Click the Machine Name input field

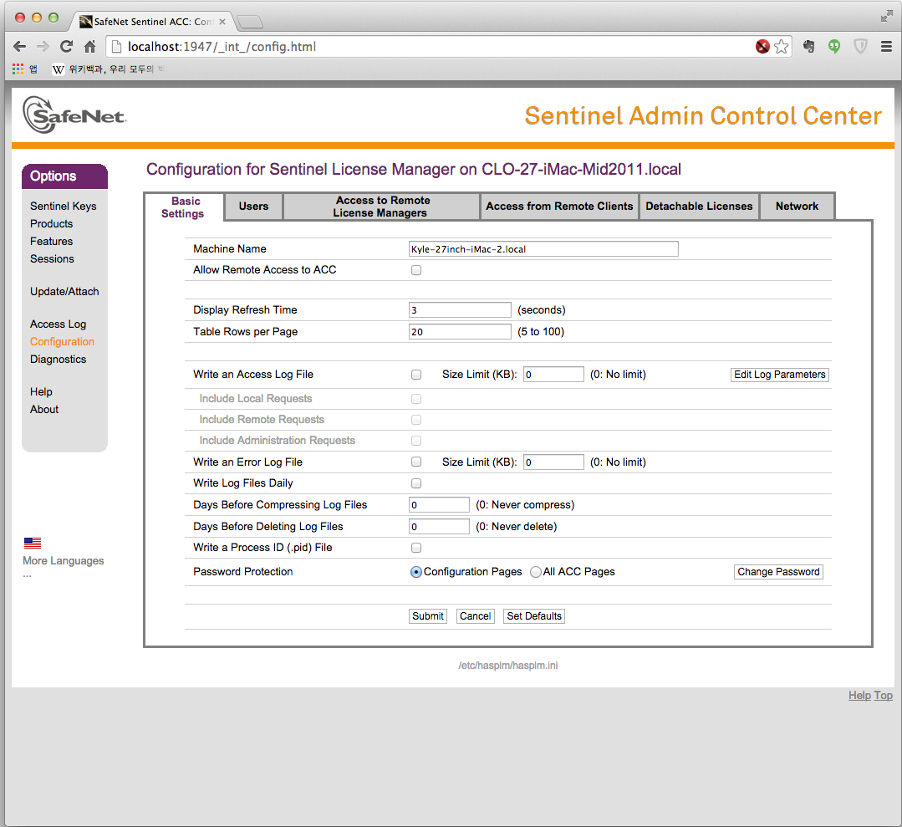click(543, 249)
